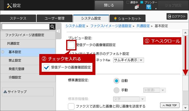Select the システム設定 tab

[x=91, y=18]
